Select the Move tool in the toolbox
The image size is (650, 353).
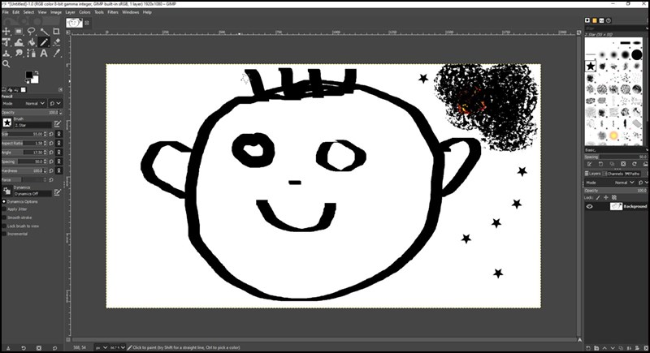point(6,32)
